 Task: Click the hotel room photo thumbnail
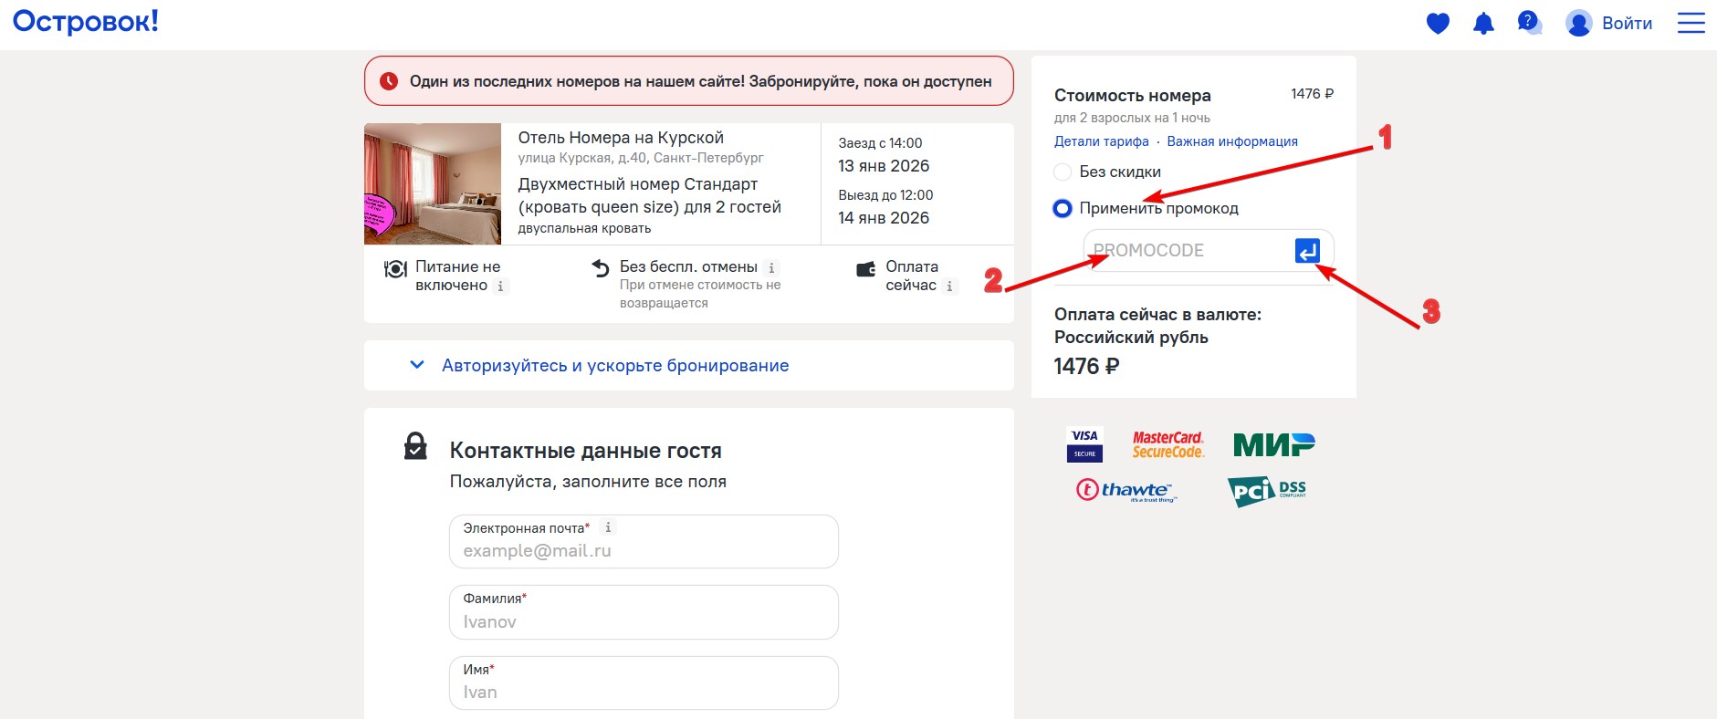tap(433, 184)
